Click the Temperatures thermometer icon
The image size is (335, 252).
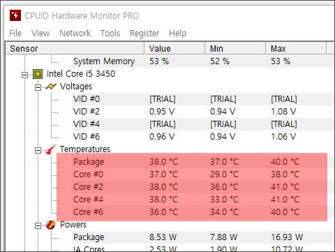tap(51, 149)
